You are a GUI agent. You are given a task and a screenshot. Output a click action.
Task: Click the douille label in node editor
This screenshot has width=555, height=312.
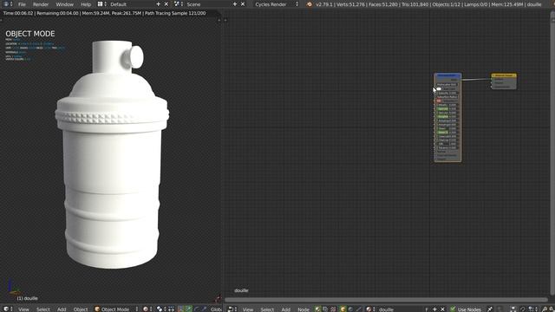(241, 290)
